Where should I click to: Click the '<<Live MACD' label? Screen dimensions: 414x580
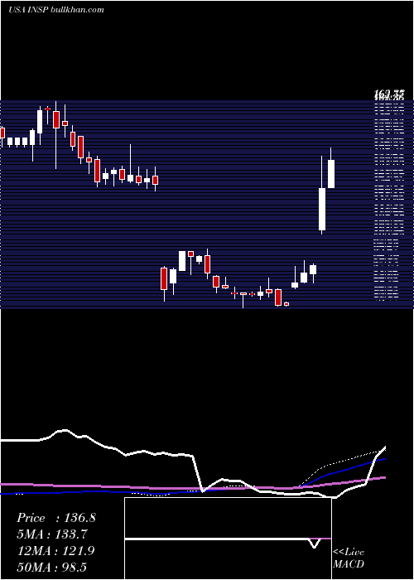click(x=349, y=558)
